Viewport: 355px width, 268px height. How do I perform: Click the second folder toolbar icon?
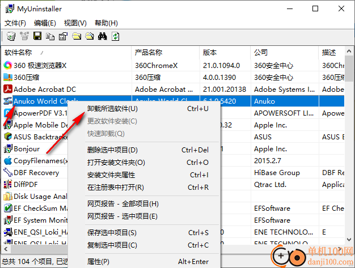point(90,36)
